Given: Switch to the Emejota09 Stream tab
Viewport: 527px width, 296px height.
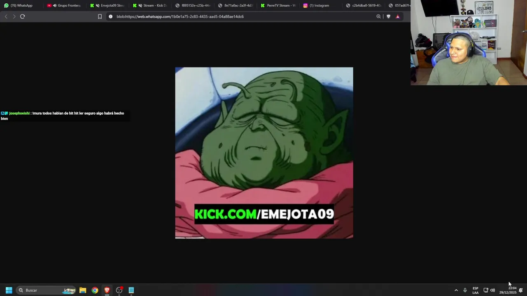Looking at the screenshot, I should (107, 5).
